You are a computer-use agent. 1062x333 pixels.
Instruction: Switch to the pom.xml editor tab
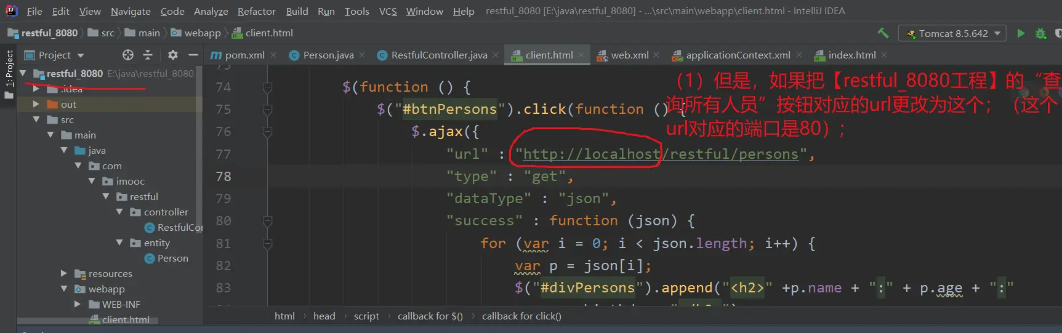tap(238, 55)
